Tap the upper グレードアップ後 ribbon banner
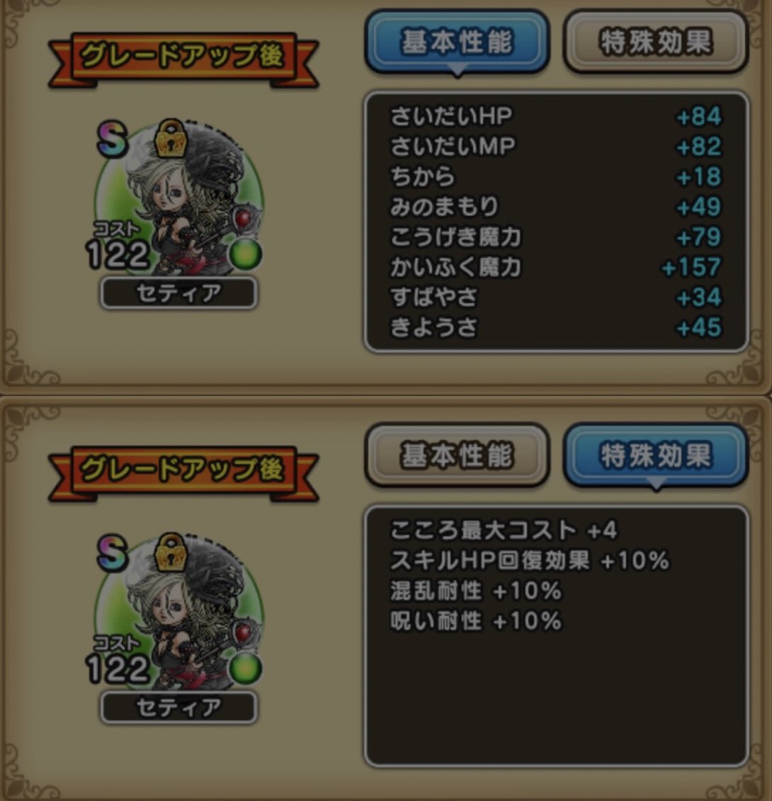 tap(183, 59)
